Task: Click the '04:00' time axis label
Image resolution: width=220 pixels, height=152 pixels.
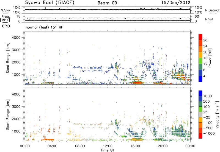Action: [x=52, y=146]
